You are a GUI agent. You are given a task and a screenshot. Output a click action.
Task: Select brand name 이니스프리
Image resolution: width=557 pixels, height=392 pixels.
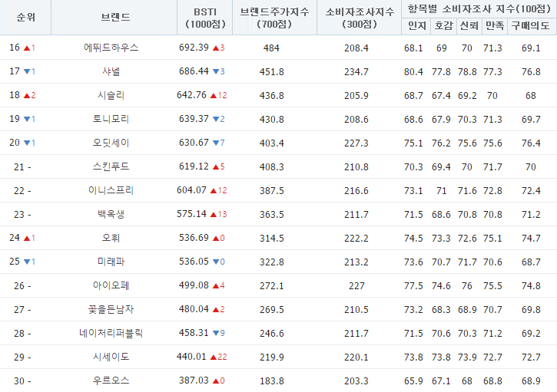[x=111, y=190]
